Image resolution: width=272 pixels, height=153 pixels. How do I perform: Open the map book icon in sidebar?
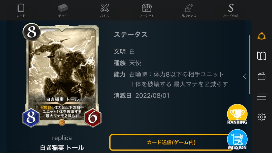click(x=262, y=56)
